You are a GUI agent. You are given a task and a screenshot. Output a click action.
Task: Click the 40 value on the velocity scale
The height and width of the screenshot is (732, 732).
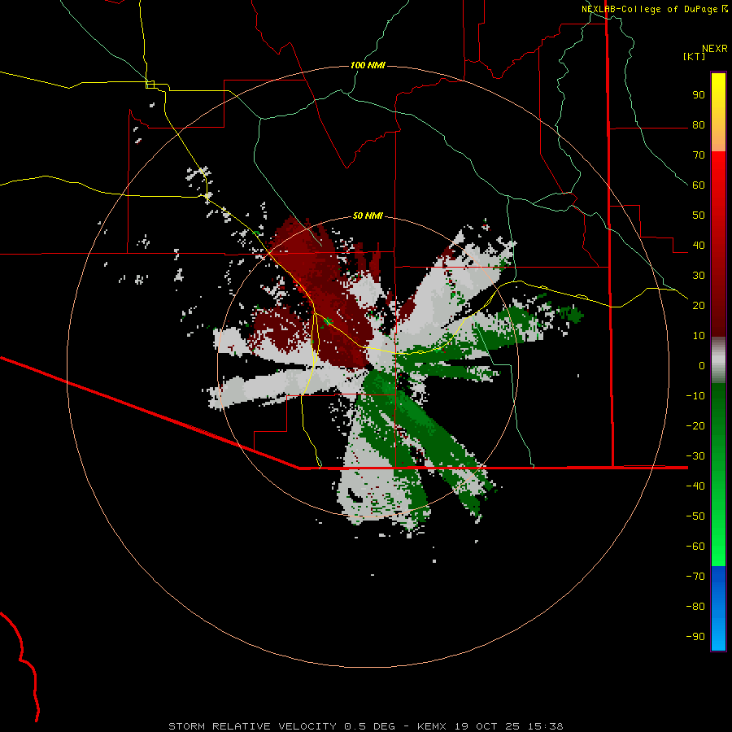pyautogui.click(x=699, y=246)
